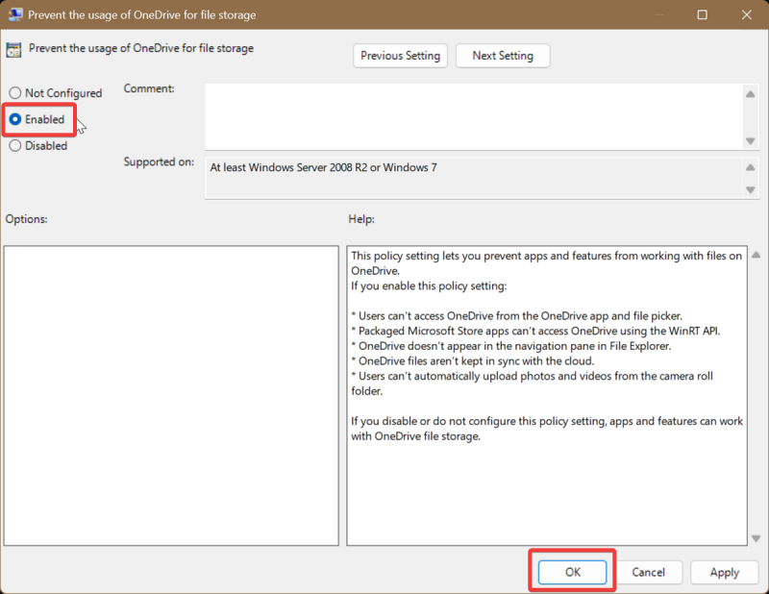
Task: Click the 'If you enable this policy setting' line
Action: (x=429, y=286)
